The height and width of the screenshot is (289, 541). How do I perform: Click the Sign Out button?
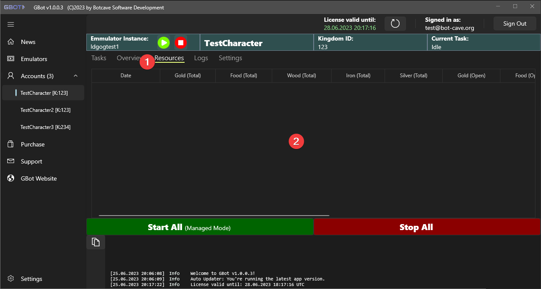click(515, 24)
